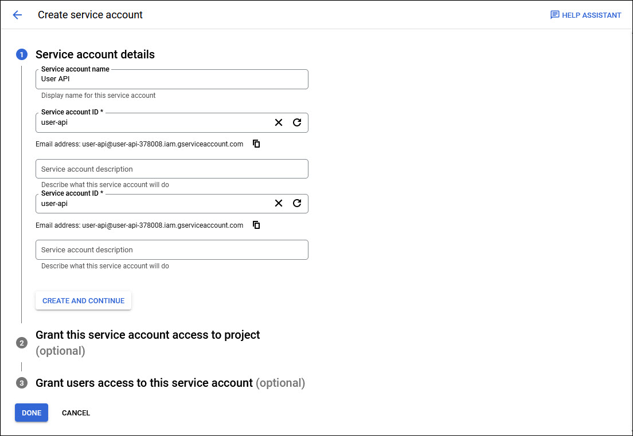Regenerate the first Service account ID
This screenshot has width=633, height=436.
coord(297,122)
